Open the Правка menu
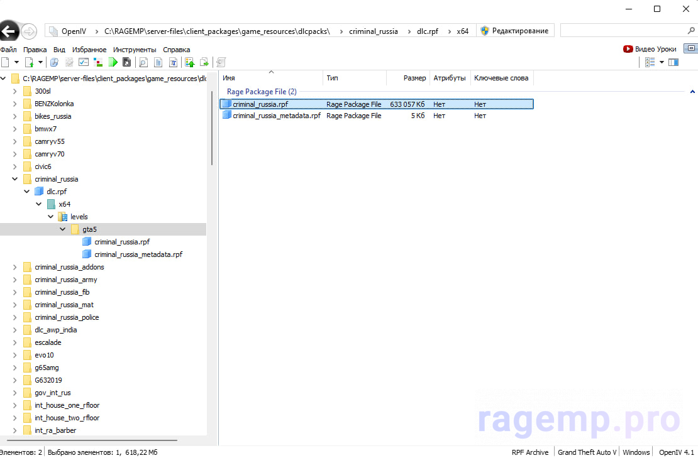This screenshot has height=458, width=698. point(35,50)
